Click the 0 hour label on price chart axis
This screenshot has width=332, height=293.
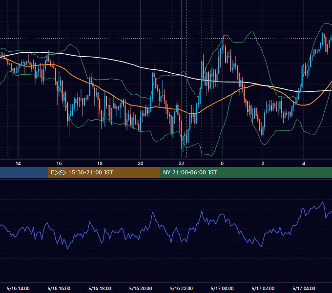[x=222, y=164]
